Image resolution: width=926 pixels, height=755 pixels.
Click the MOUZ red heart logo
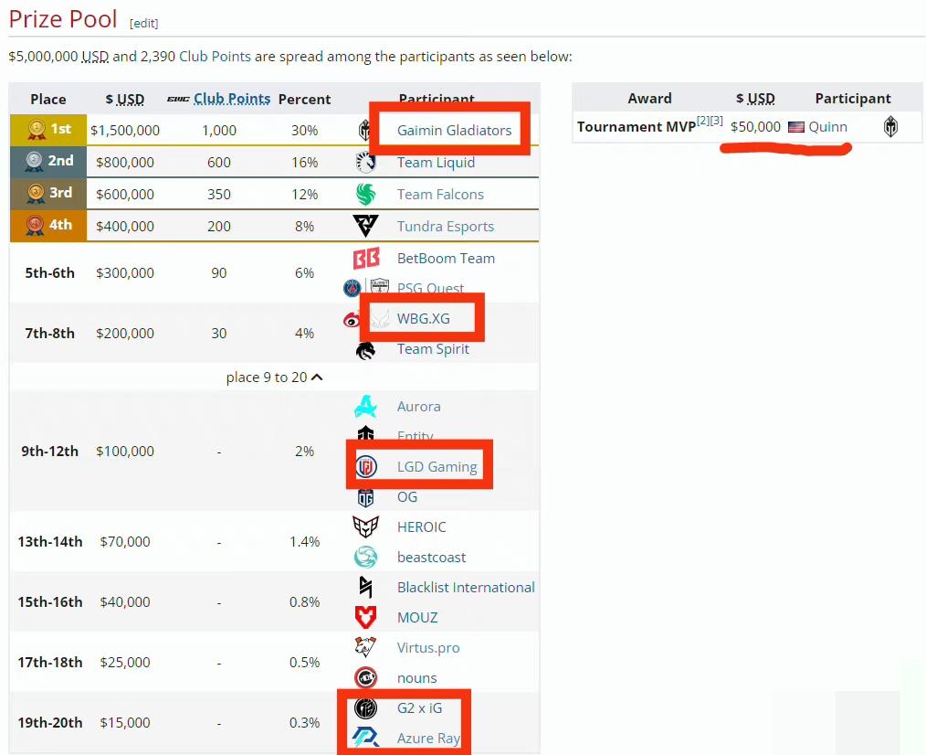pos(365,617)
